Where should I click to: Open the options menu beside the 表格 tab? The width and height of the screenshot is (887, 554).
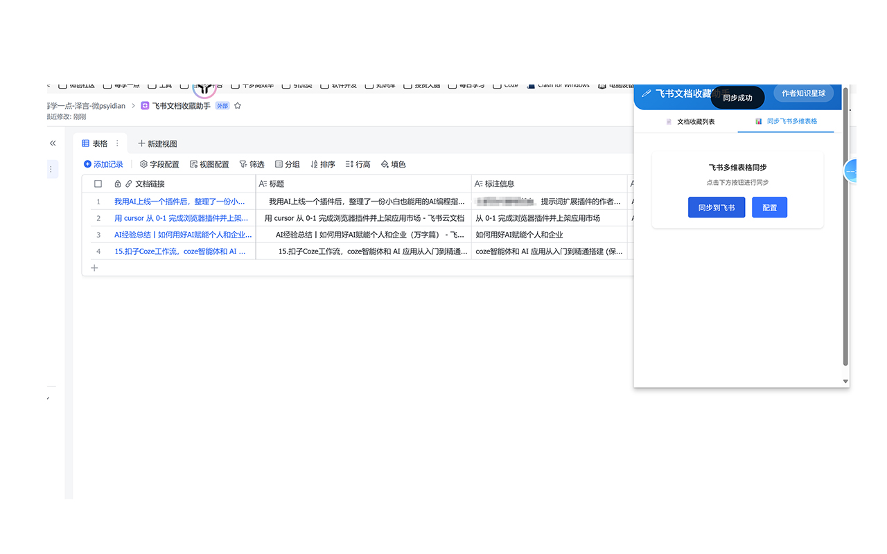pos(117,143)
